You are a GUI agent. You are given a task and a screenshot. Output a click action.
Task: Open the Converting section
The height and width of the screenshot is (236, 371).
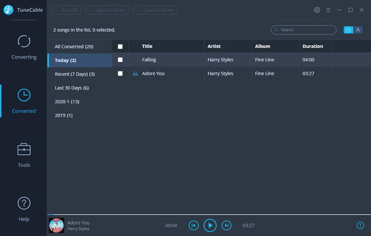coord(24,47)
